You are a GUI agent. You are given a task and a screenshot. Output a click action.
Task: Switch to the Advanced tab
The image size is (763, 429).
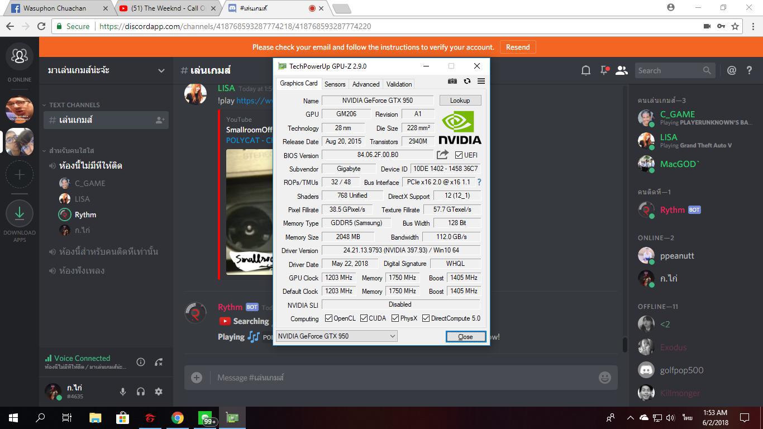366,84
